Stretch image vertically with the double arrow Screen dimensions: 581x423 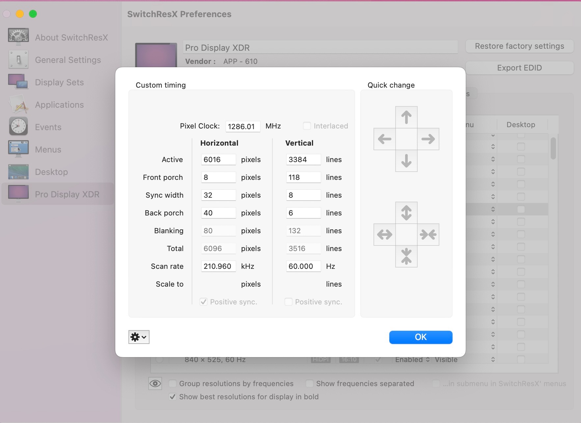(x=406, y=212)
